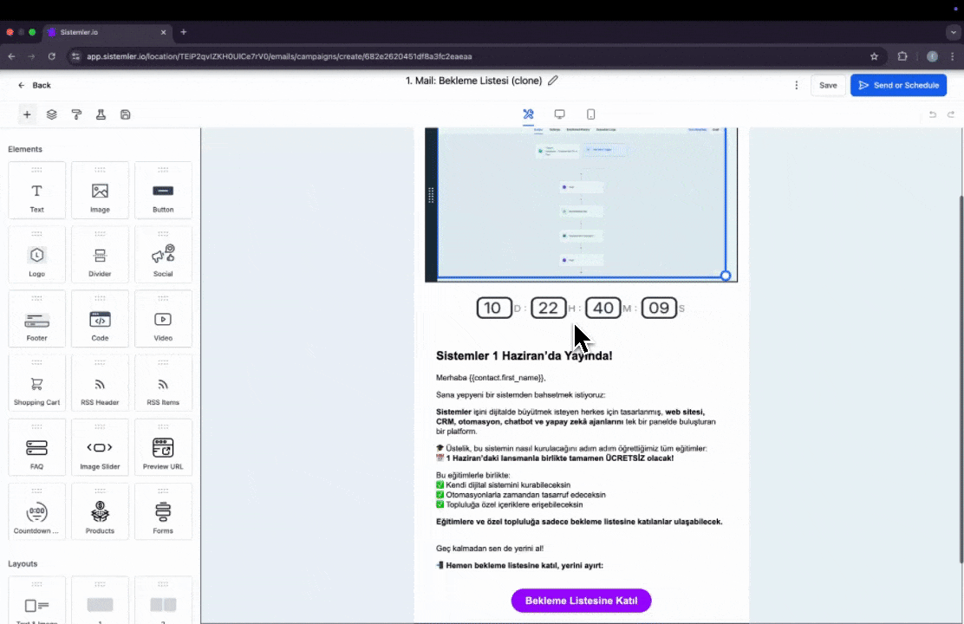Select the countdown hours box showing 22
Viewport: 964px width, 624px height.
coord(549,308)
